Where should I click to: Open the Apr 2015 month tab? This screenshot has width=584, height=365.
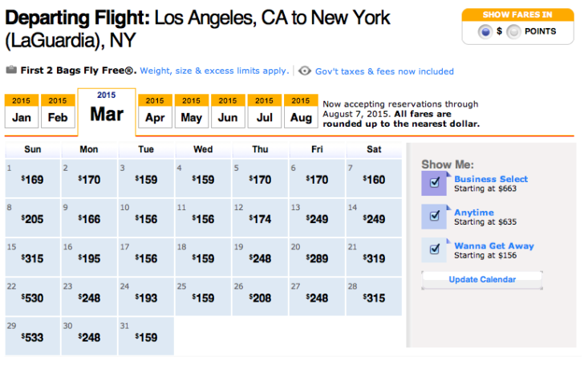coord(155,111)
